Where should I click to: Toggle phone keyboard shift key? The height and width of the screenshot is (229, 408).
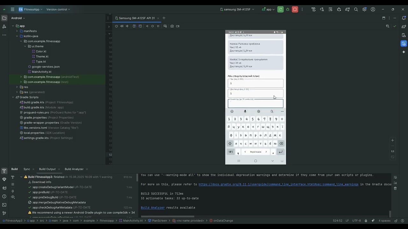230,143
